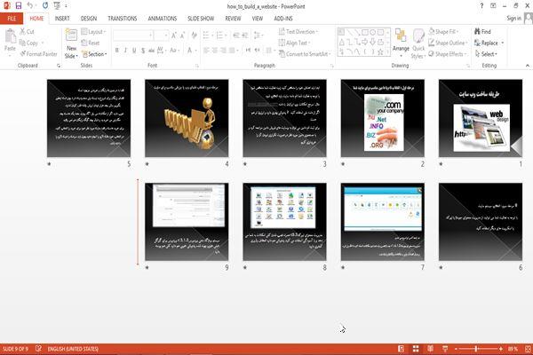
Task: Click Copy in Clipboard group
Action: 30,43
